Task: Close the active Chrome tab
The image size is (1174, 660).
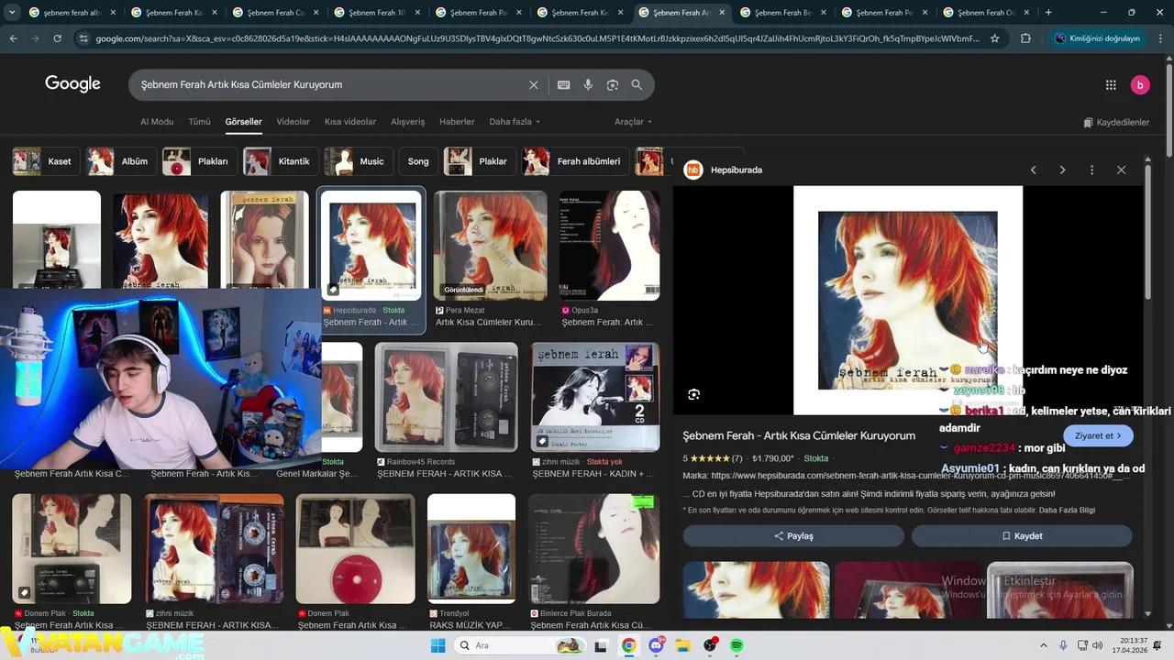Action: 722,12
